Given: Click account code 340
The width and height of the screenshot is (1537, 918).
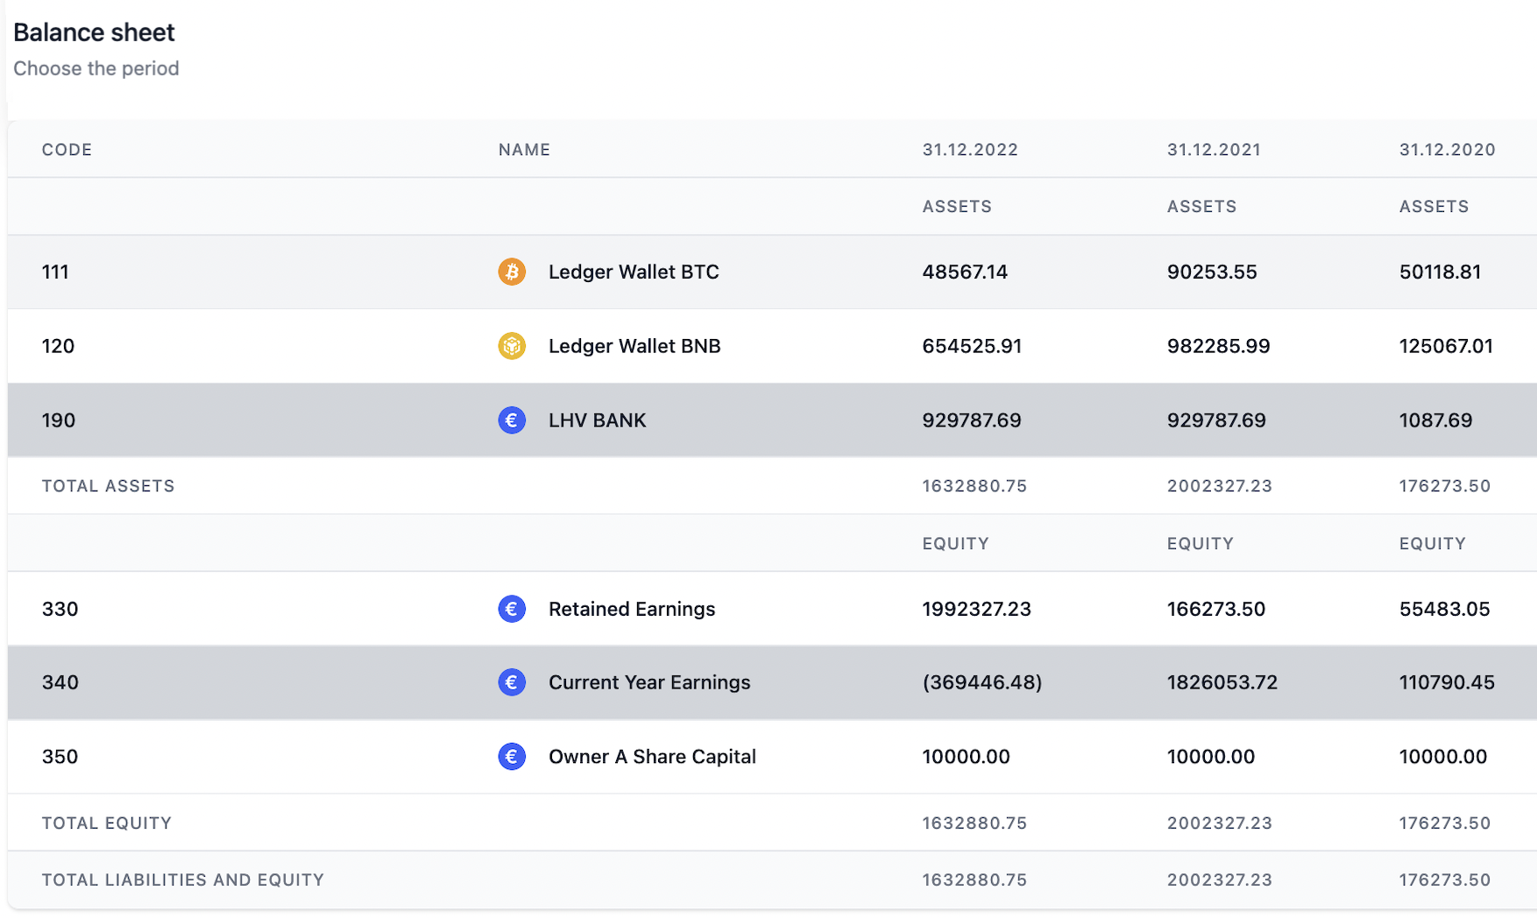Looking at the screenshot, I should (60, 682).
